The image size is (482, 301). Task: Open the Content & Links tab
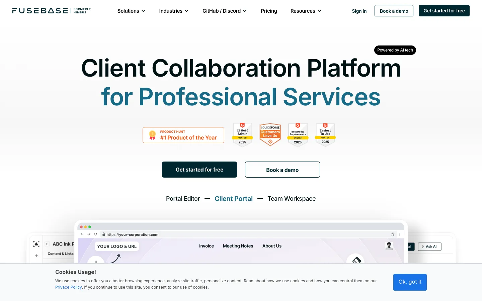point(61,254)
